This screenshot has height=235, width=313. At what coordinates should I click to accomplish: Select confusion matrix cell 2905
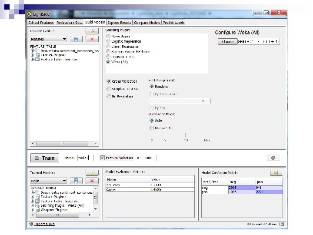(x=242, y=188)
